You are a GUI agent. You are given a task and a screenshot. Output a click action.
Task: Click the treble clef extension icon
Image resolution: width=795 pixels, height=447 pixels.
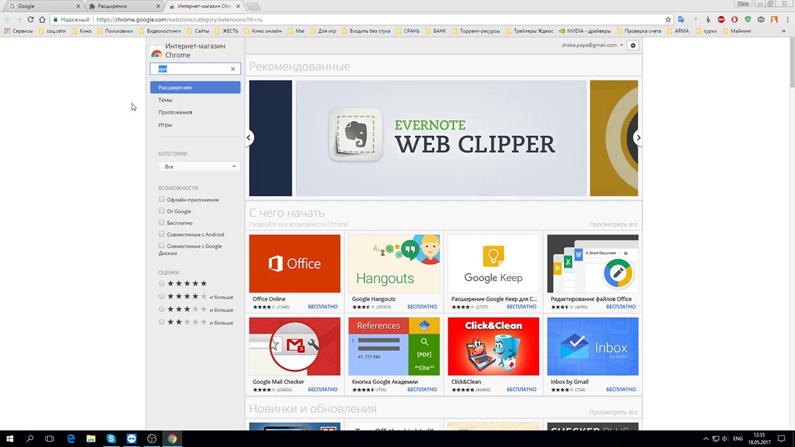pyautogui.click(x=708, y=19)
